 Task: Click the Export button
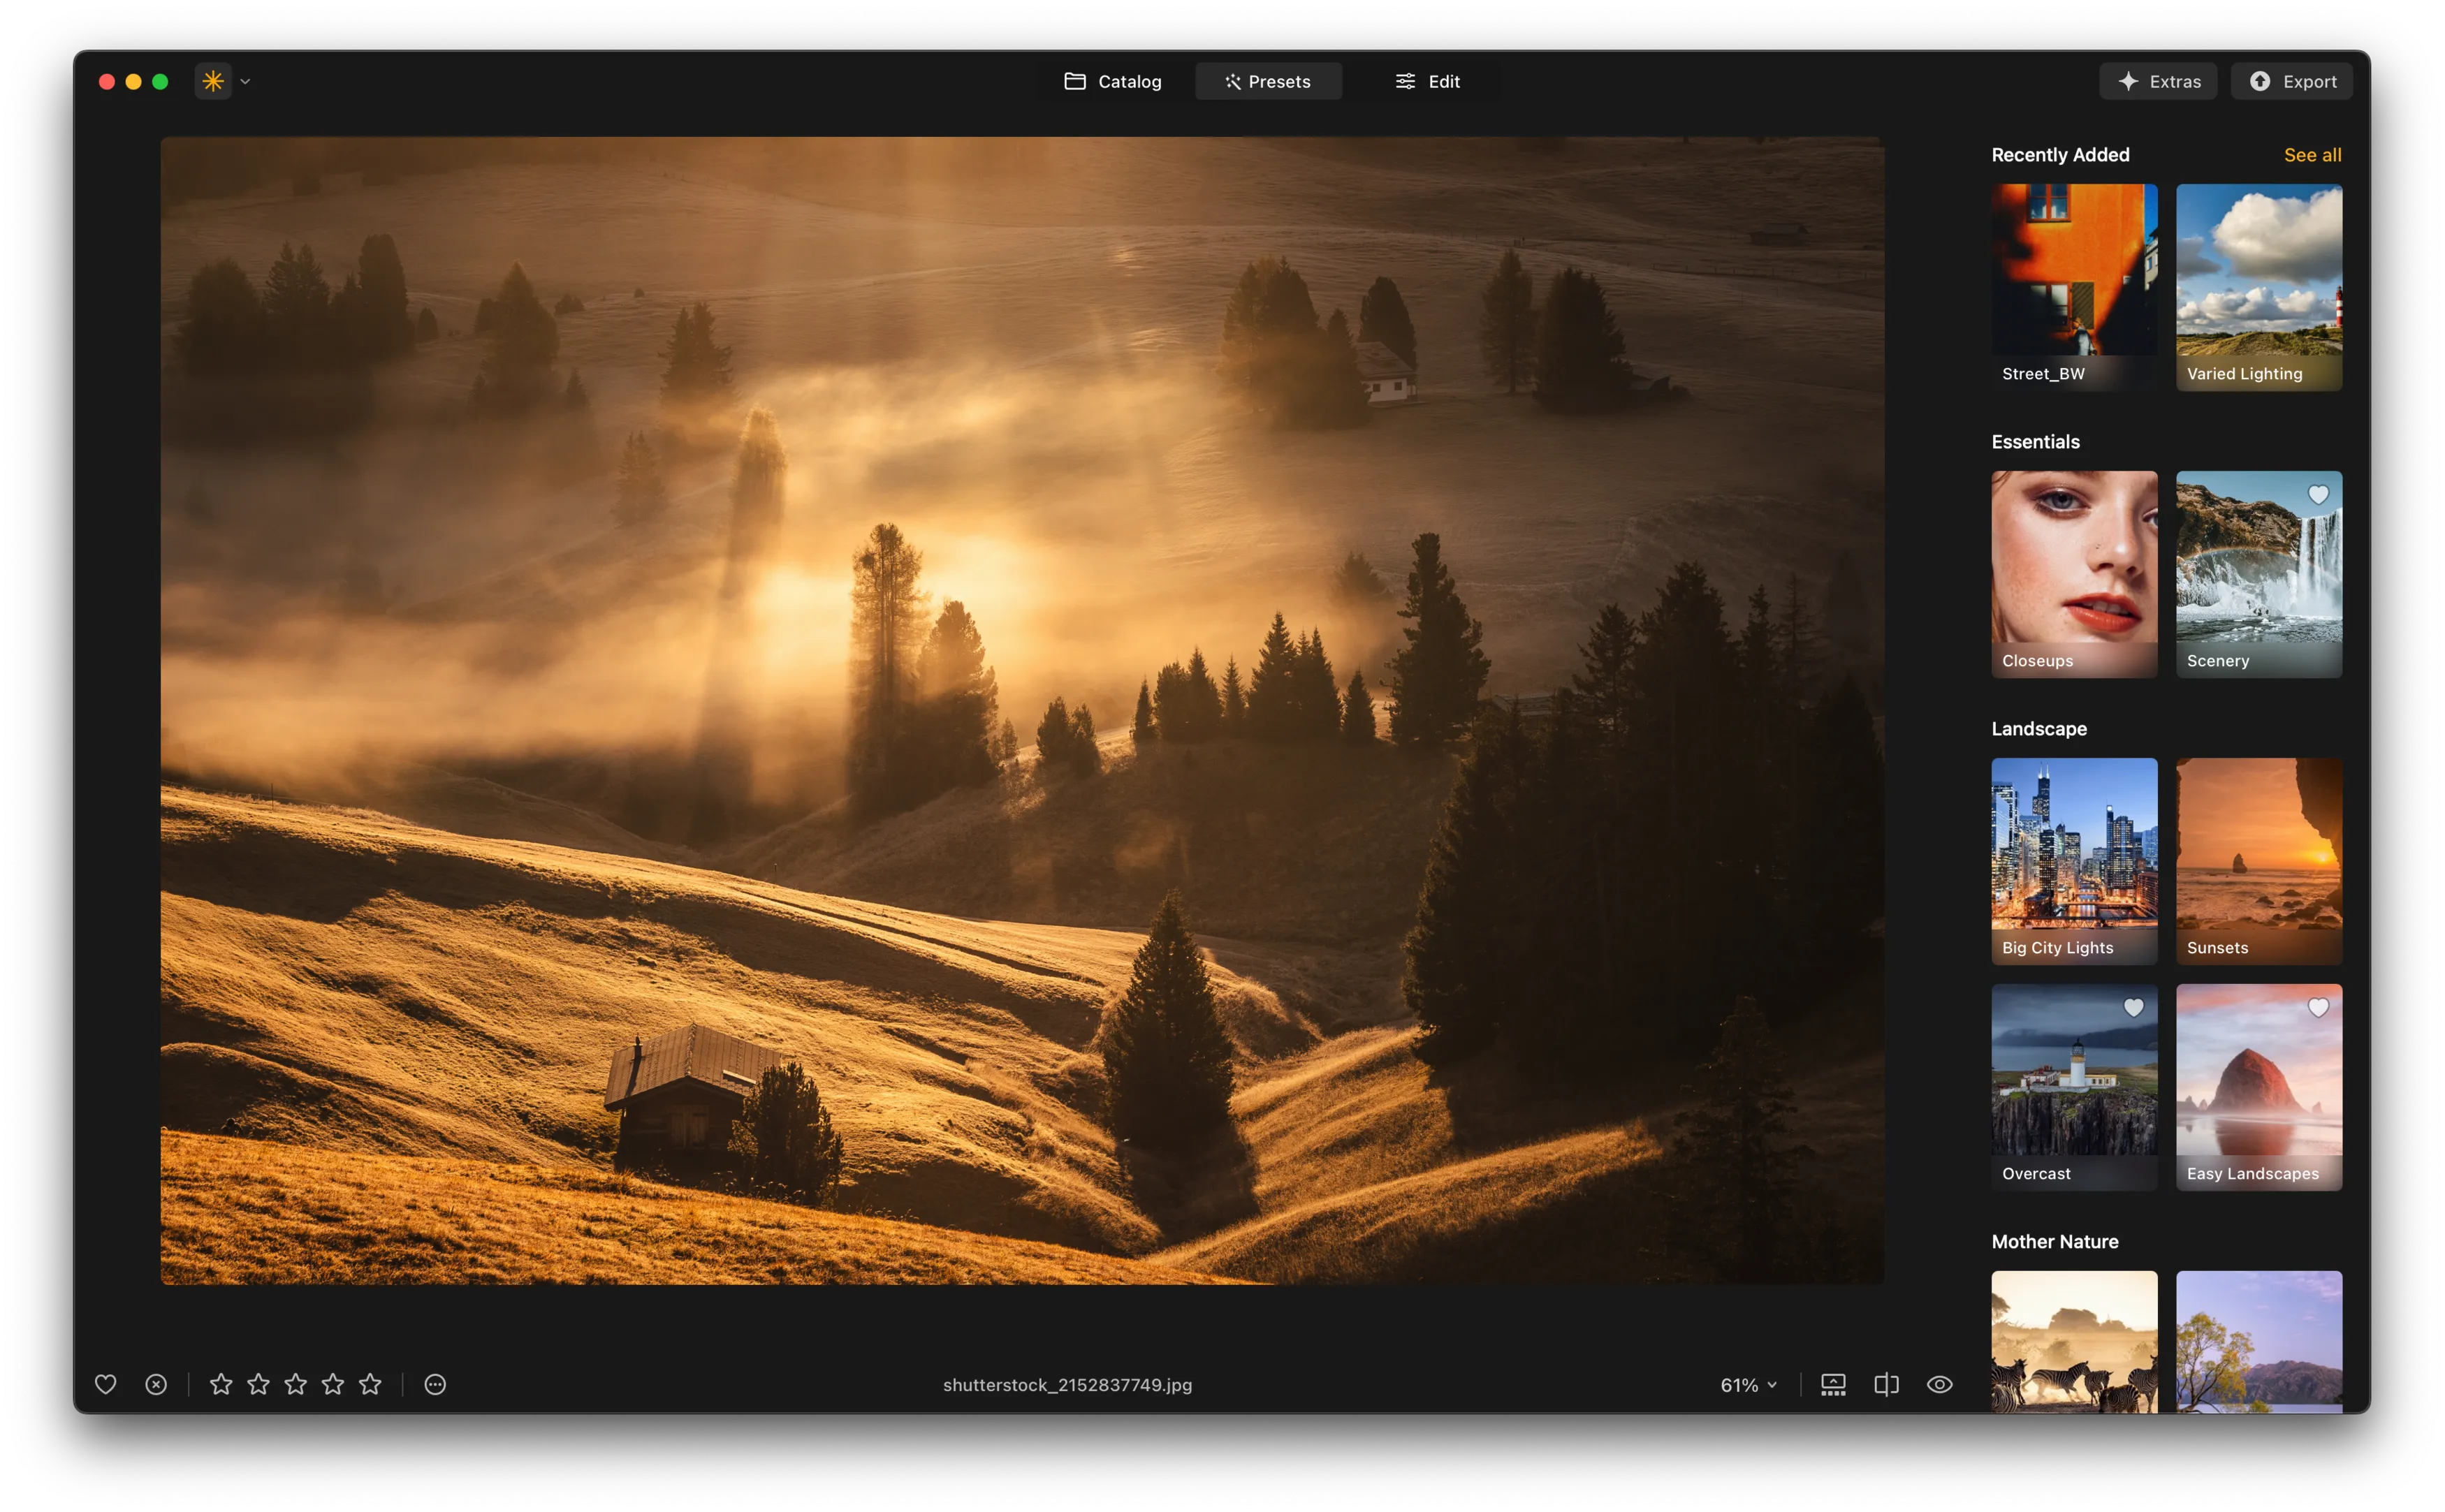pos(2292,81)
